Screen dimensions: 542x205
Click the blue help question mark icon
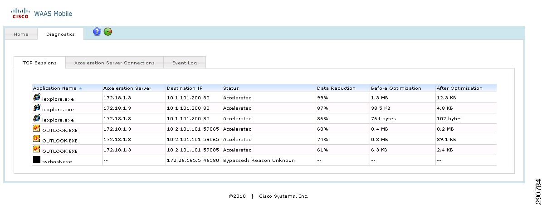coord(97,32)
